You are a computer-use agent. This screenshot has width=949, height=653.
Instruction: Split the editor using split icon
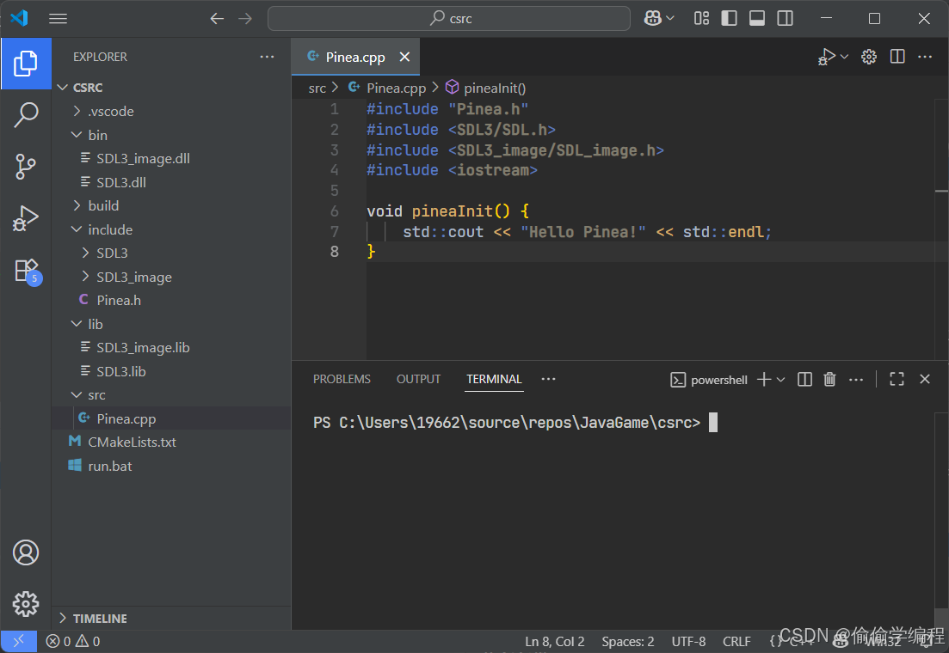click(x=897, y=57)
